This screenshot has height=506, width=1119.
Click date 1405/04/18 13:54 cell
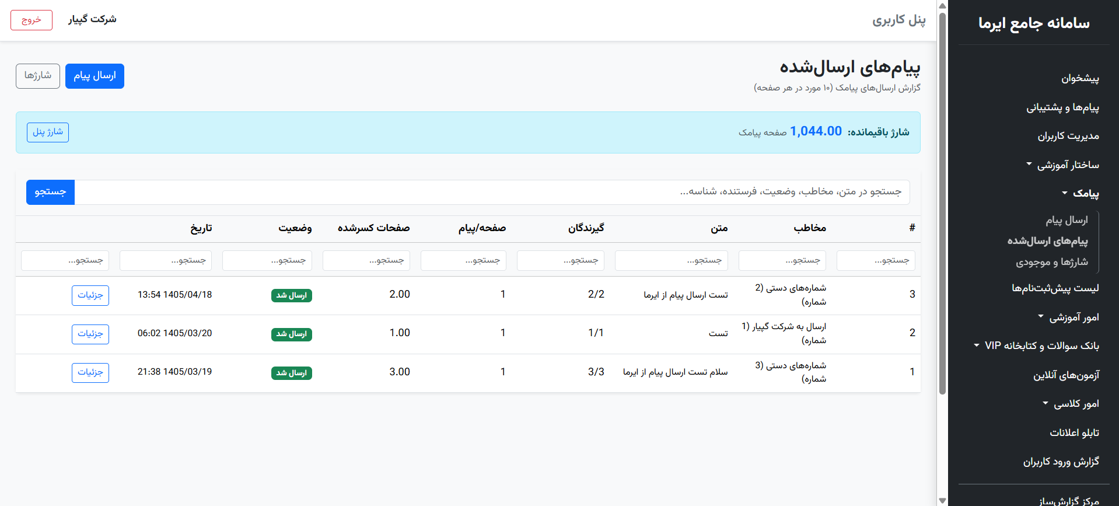[x=175, y=295]
